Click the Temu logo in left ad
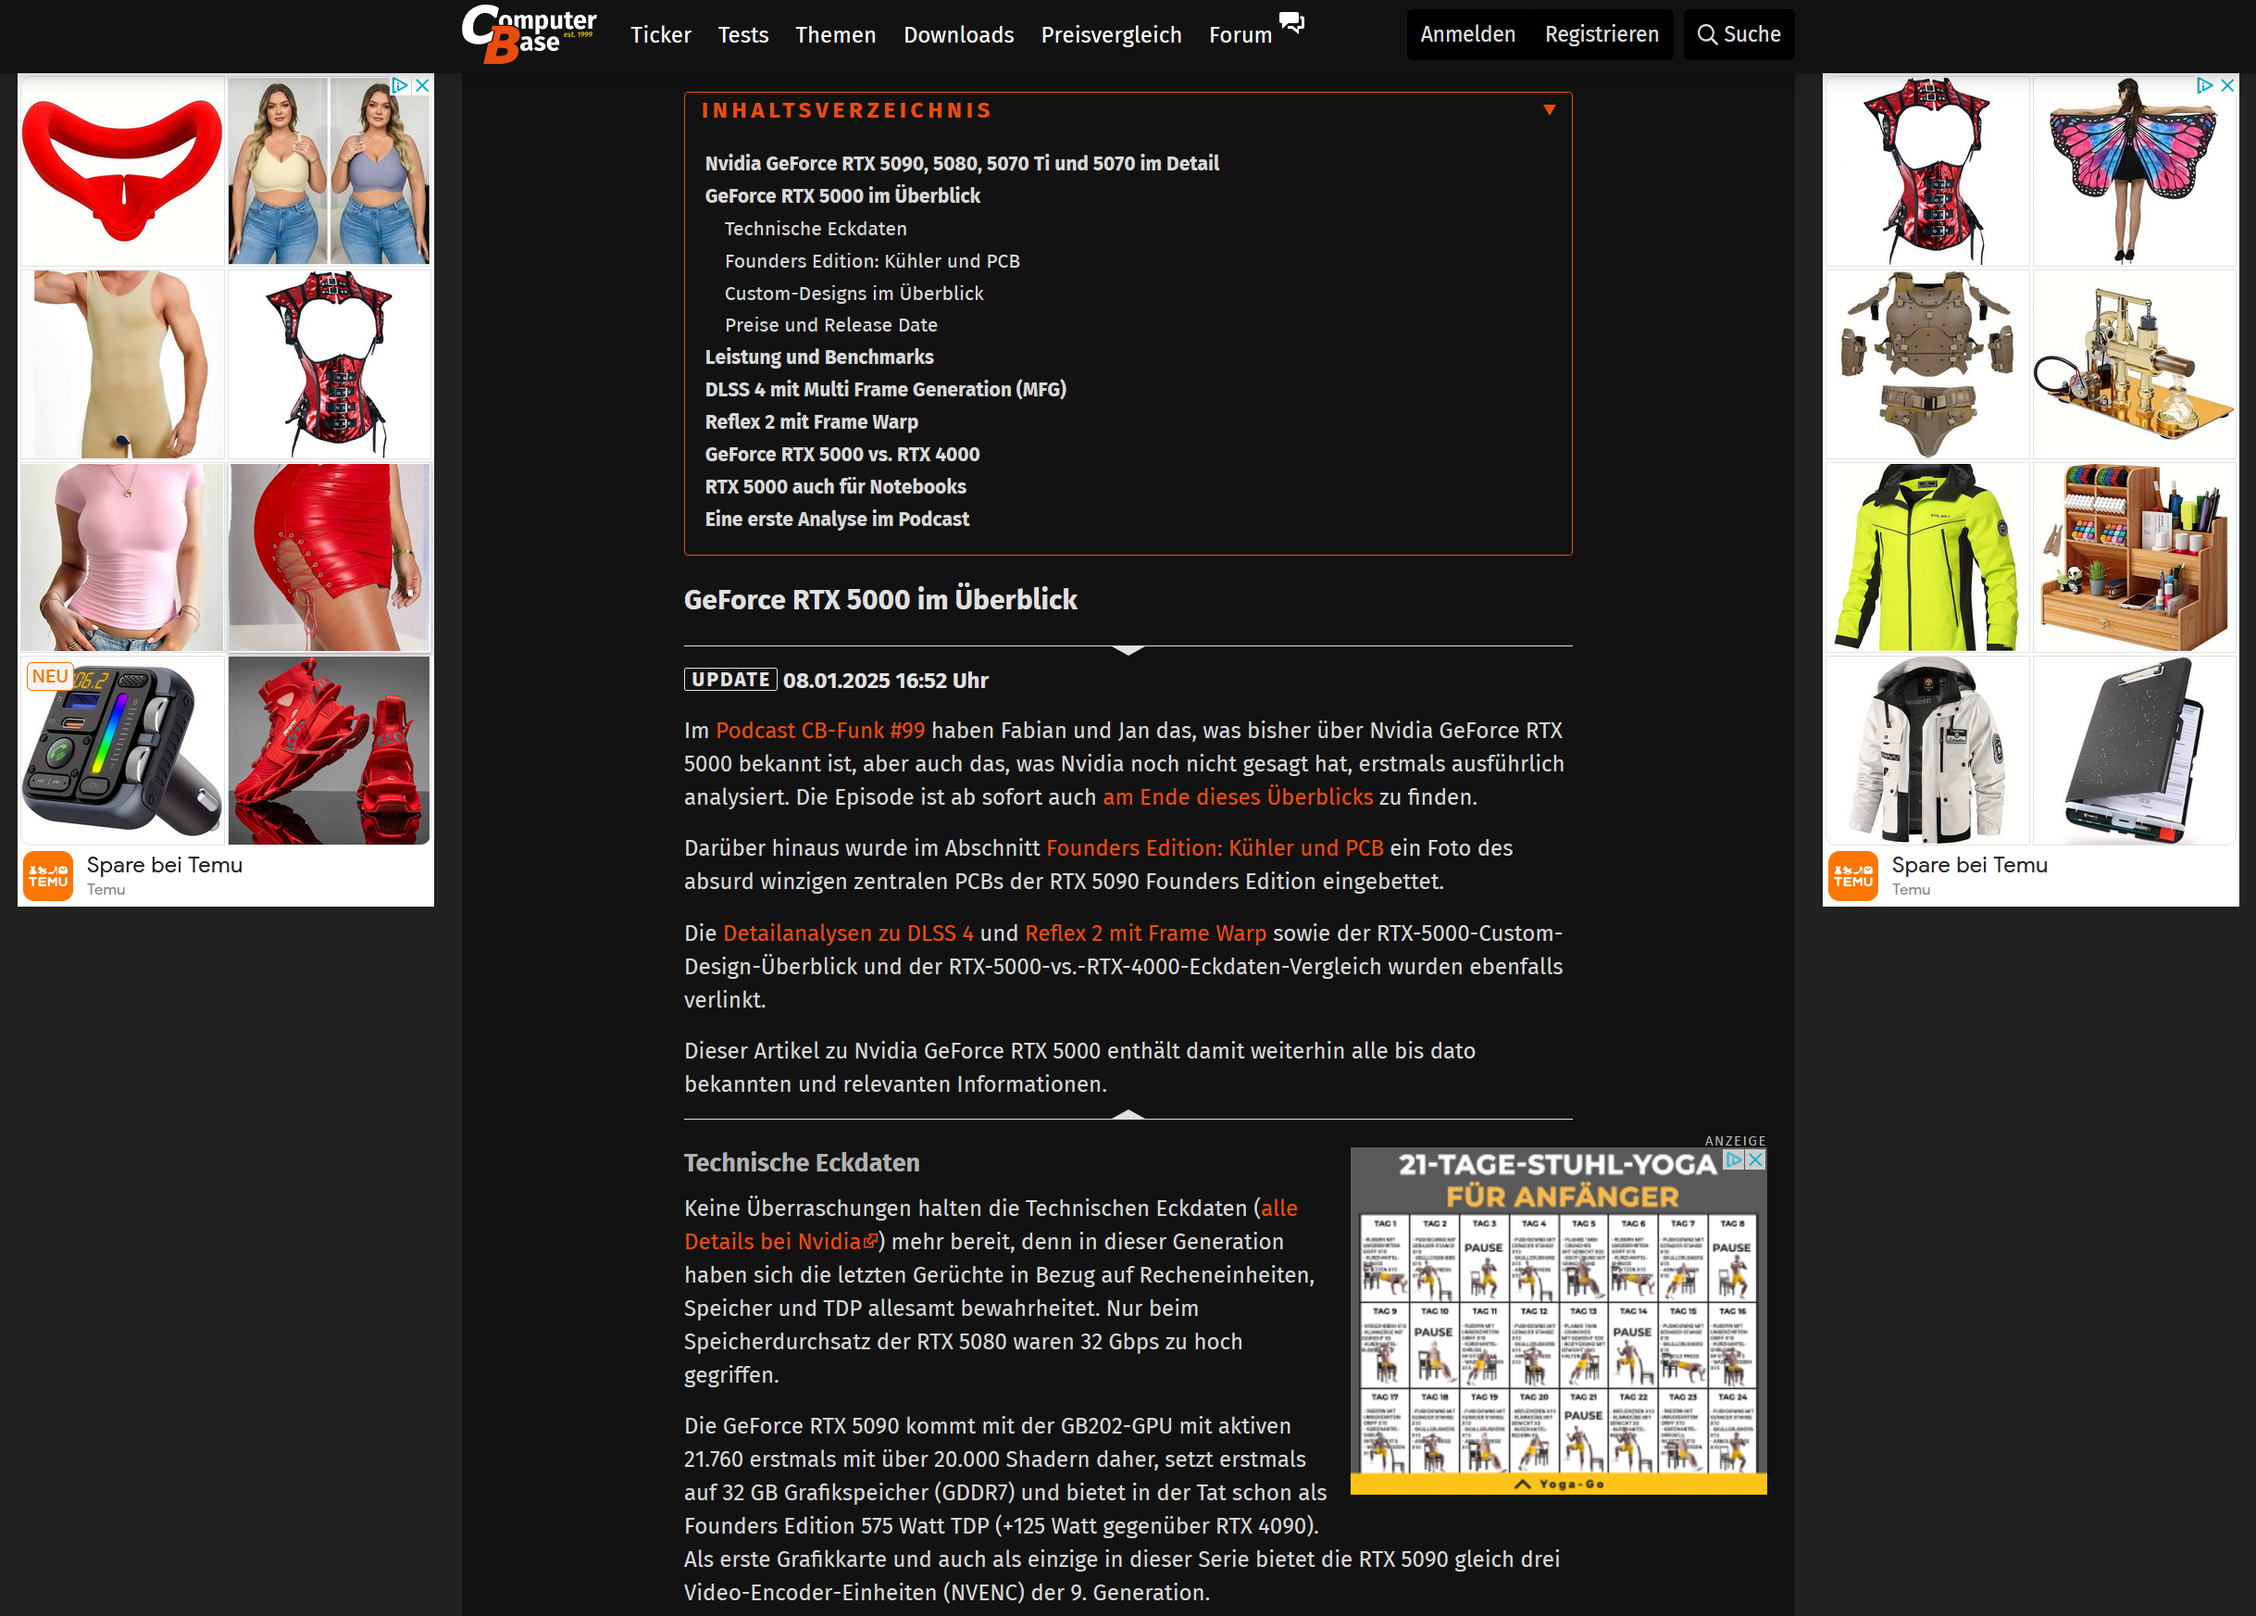The image size is (2256, 1616). [48, 876]
